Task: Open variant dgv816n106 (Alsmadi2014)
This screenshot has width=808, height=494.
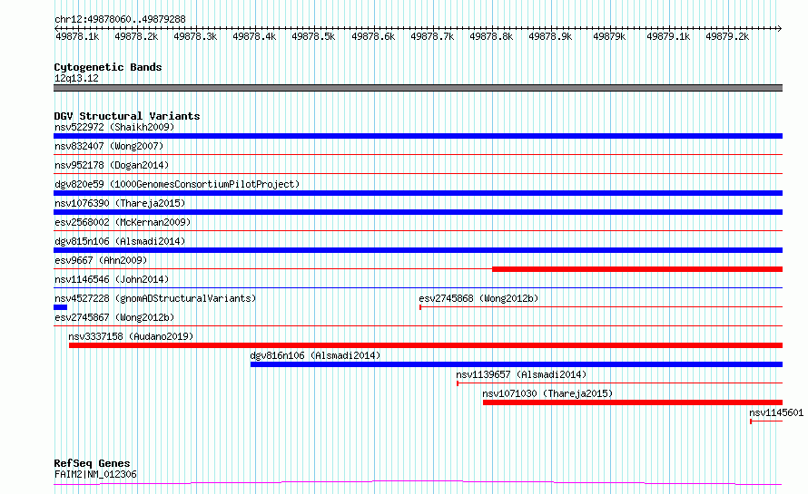Action: 315,355
